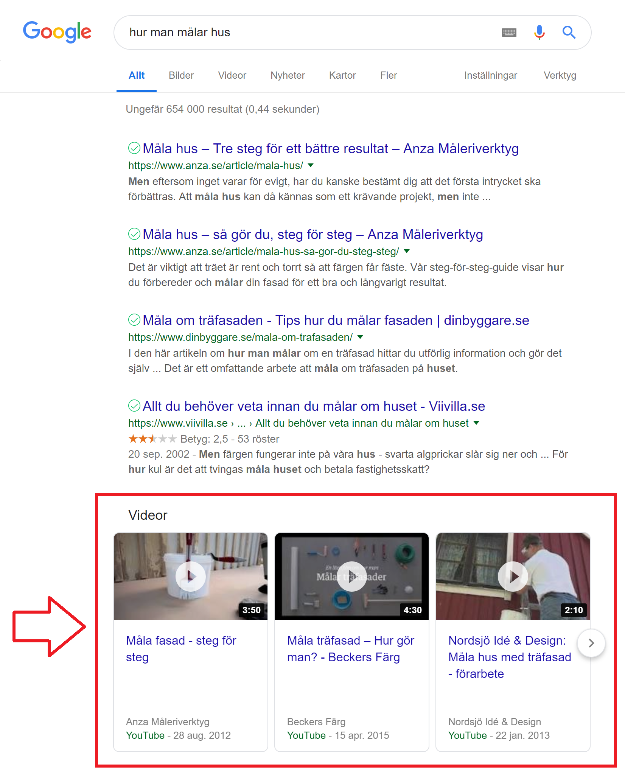This screenshot has width=625, height=774.
Task: Click the anza.se/article/mala-hus-sa-gor-du-steg-steg URL
Action: (x=264, y=251)
